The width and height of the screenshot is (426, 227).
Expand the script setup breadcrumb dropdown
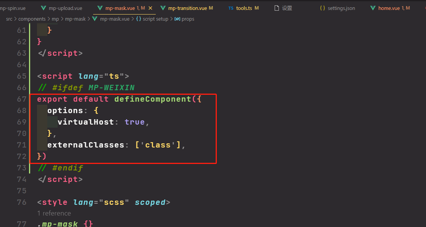click(x=155, y=19)
